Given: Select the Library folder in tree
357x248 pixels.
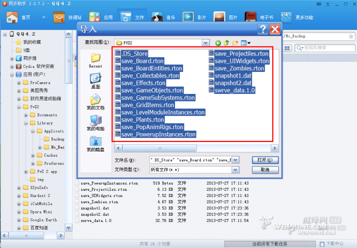Looking at the screenshot, I should [x=41, y=123].
